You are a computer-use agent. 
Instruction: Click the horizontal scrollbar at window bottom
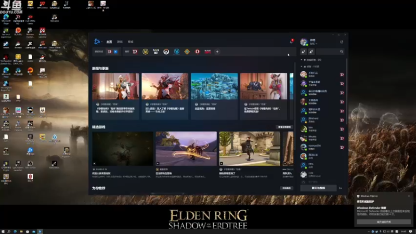pos(167,193)
